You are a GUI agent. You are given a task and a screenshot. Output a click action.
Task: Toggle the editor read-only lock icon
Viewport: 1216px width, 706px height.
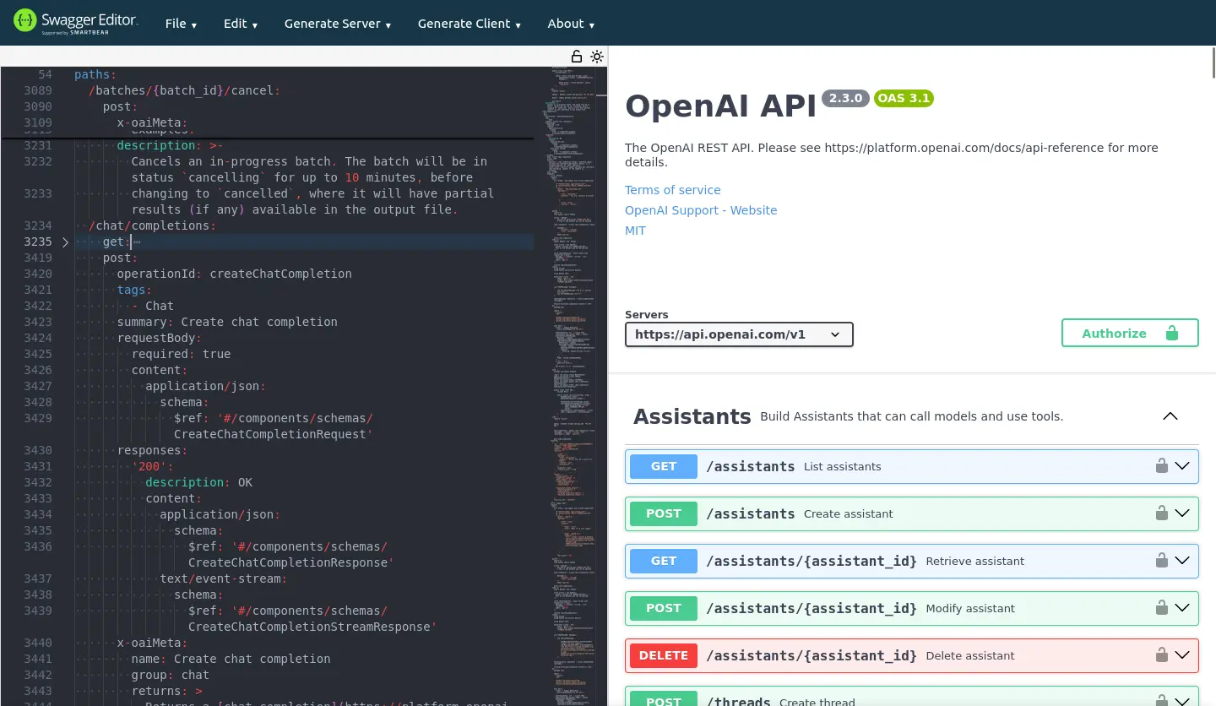(x=577, y=57)
